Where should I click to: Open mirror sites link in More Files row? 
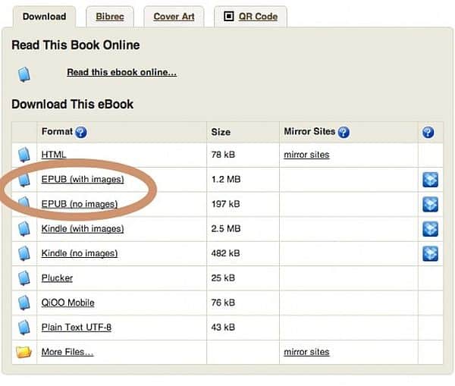click(306, 352)
